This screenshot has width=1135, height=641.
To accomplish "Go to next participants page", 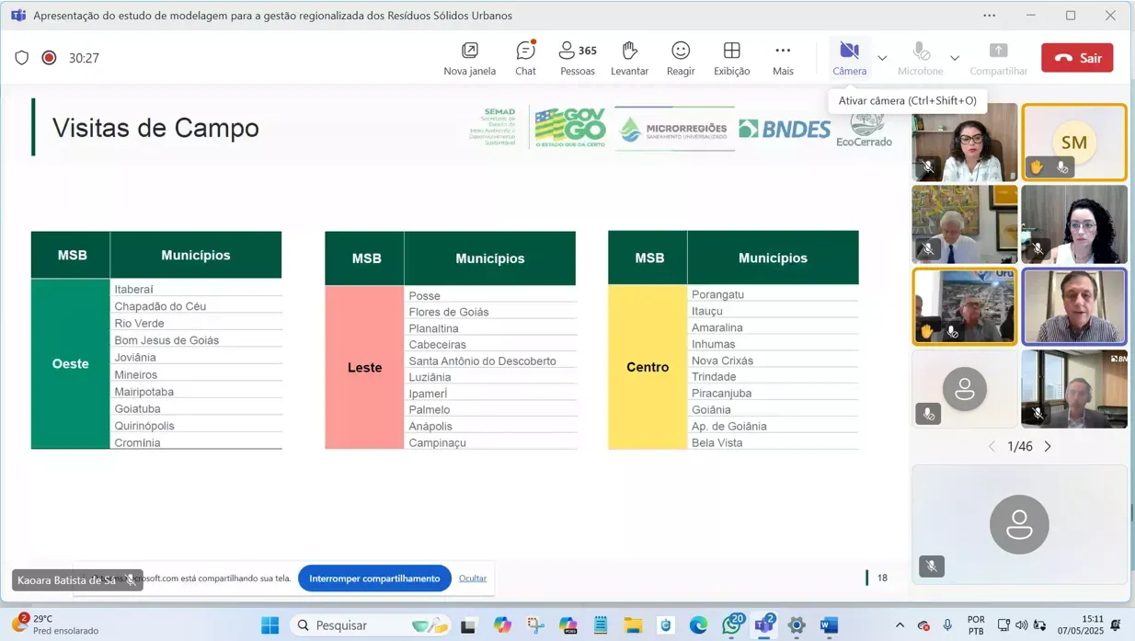I will click(x=1048, y=447).
